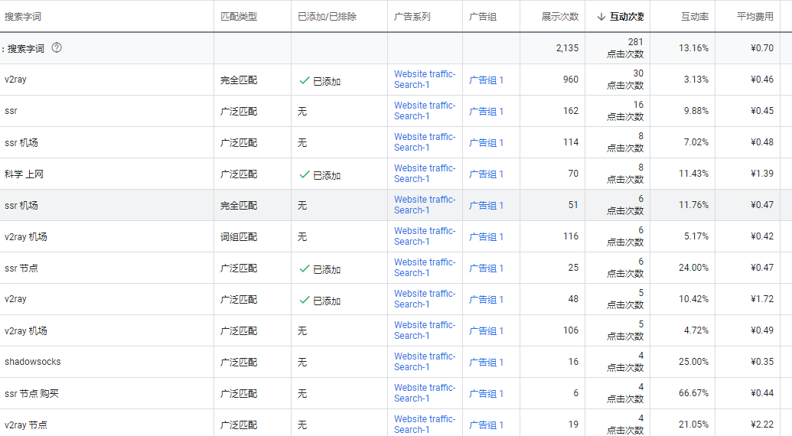Select the search term ssr 节点 购买
The height and width of the screenshot is (436, 792).
click(31, 394)
